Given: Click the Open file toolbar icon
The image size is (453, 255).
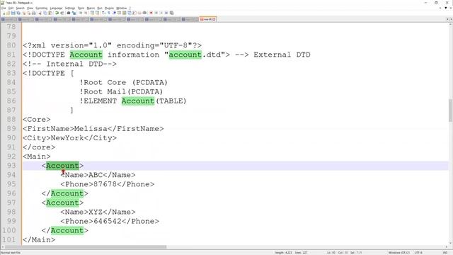Looking at the screenshot, I should coord(8,13).
